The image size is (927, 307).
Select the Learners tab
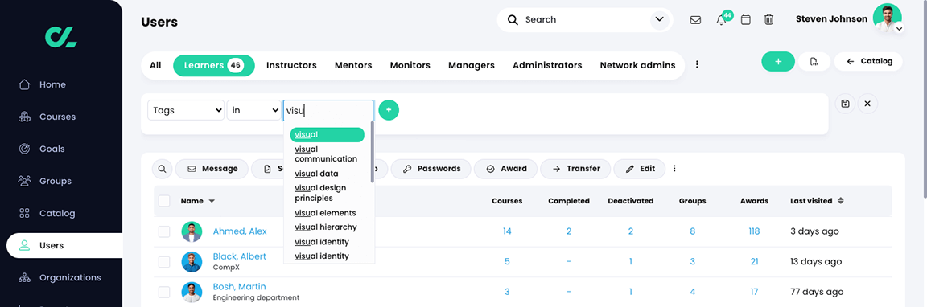(213, 66)
